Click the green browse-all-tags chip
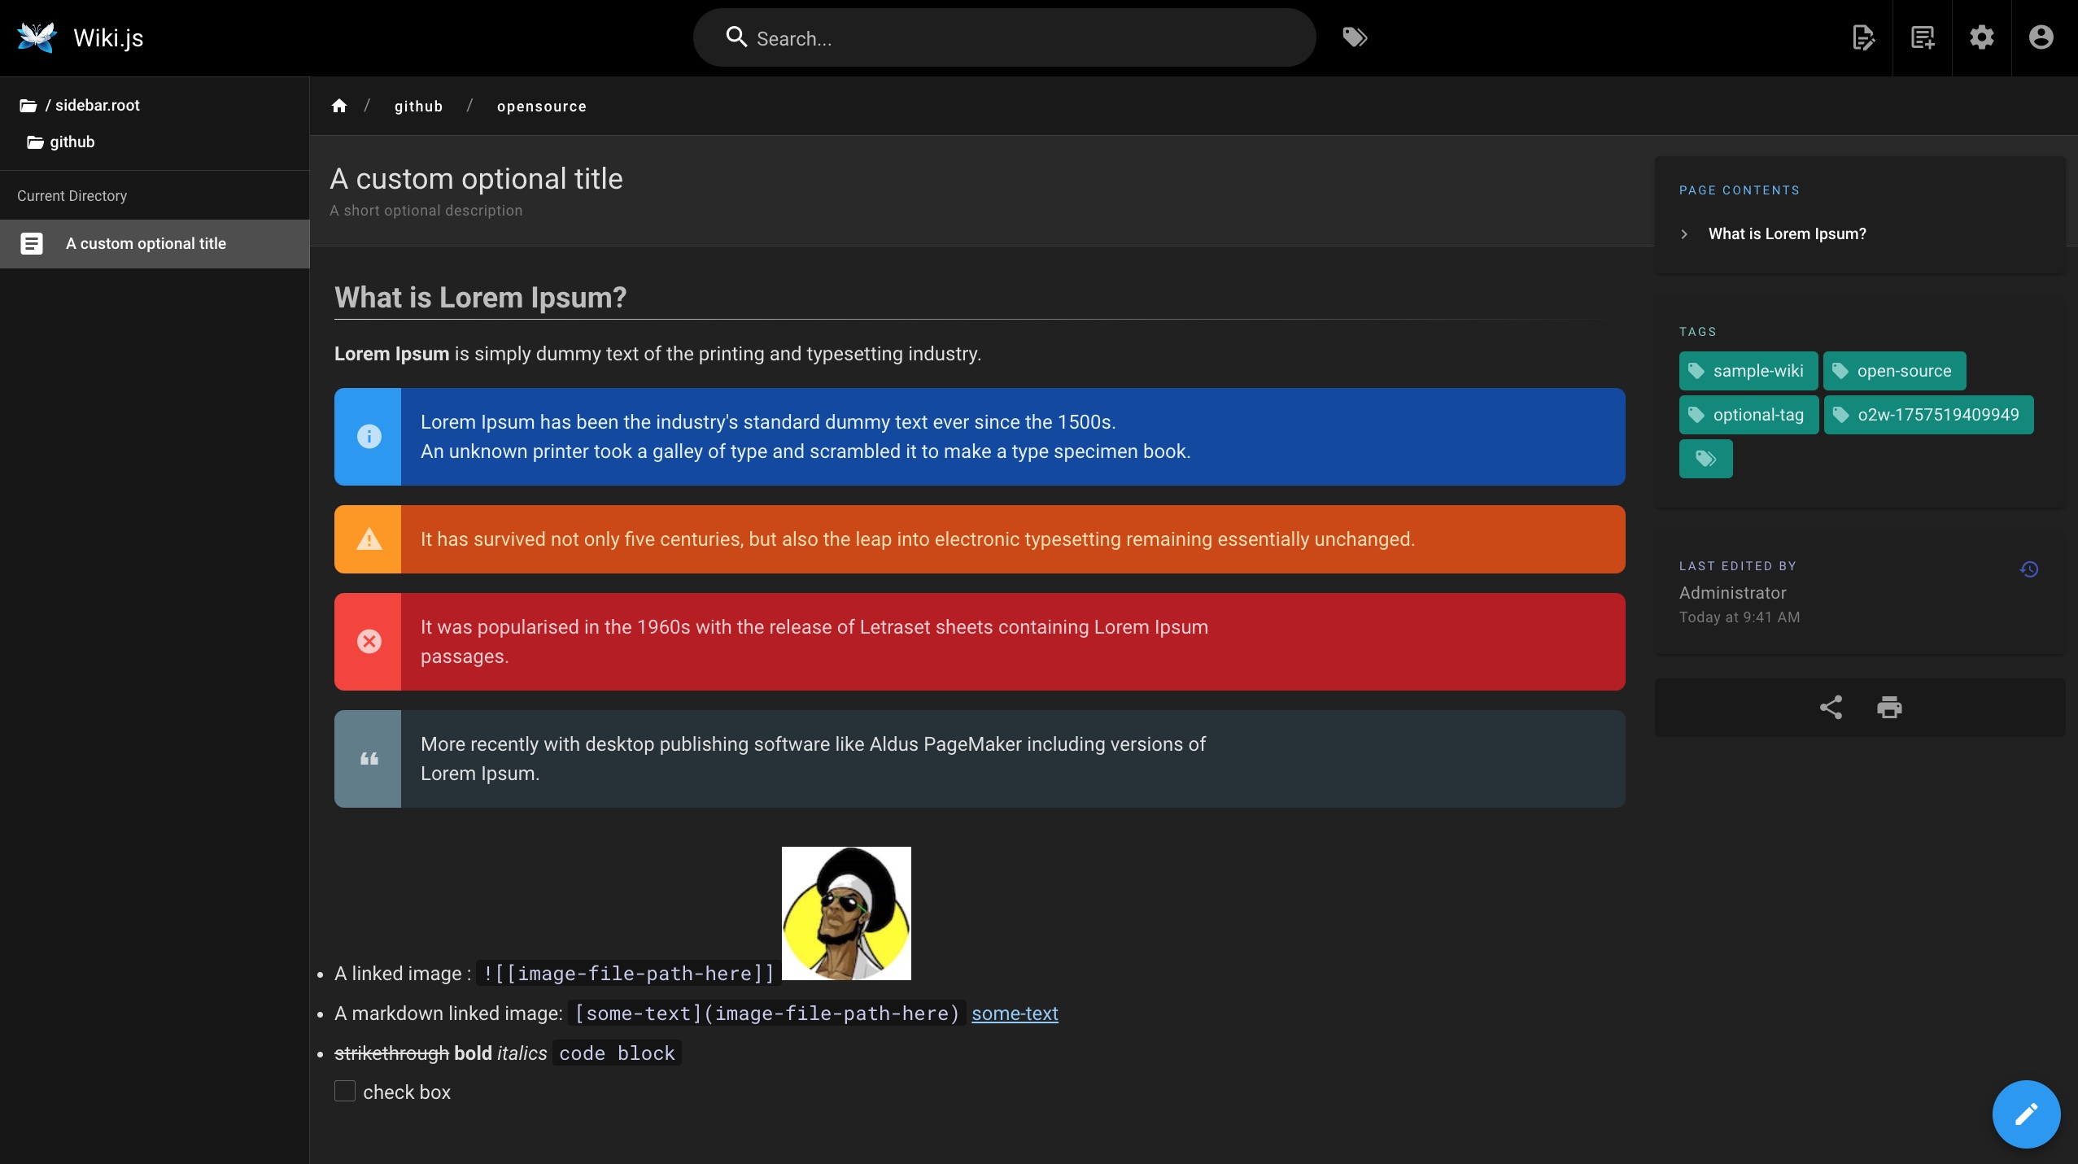The image size is (2078, 1164). pyautogui.click(x=1705, y=459)
